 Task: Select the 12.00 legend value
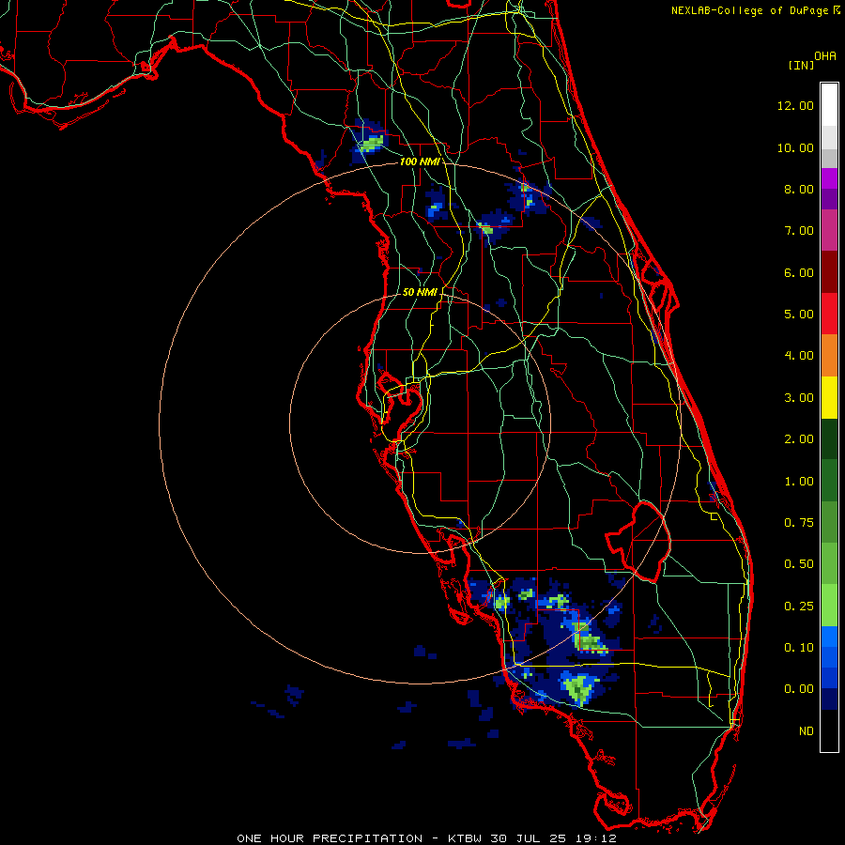(x=795, y=105)
